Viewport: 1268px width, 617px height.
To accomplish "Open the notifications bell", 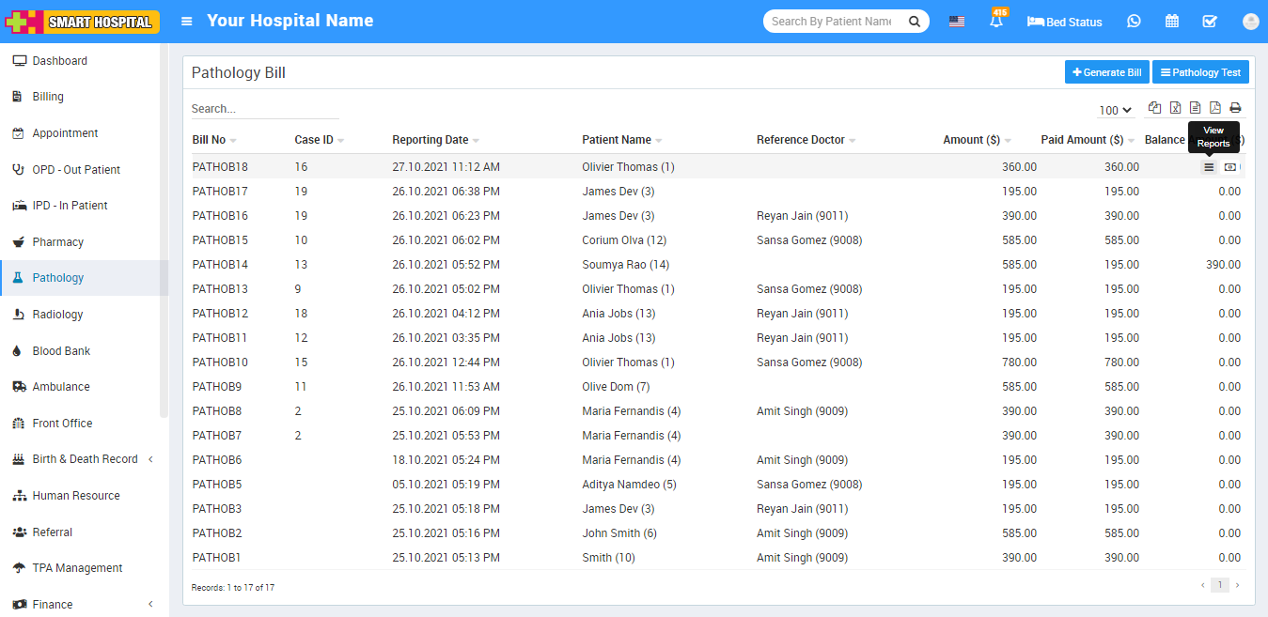I will (995, 22).
